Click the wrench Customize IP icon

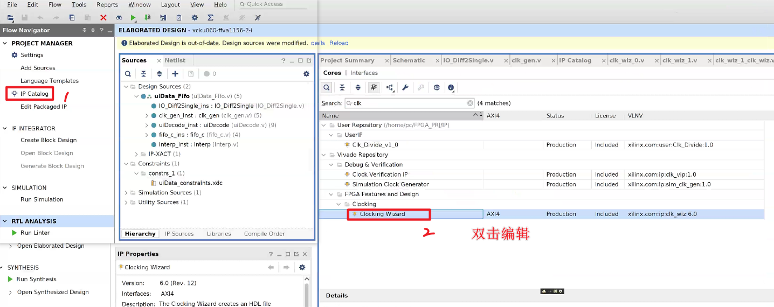pyautogui.click(x=405, y=87)
